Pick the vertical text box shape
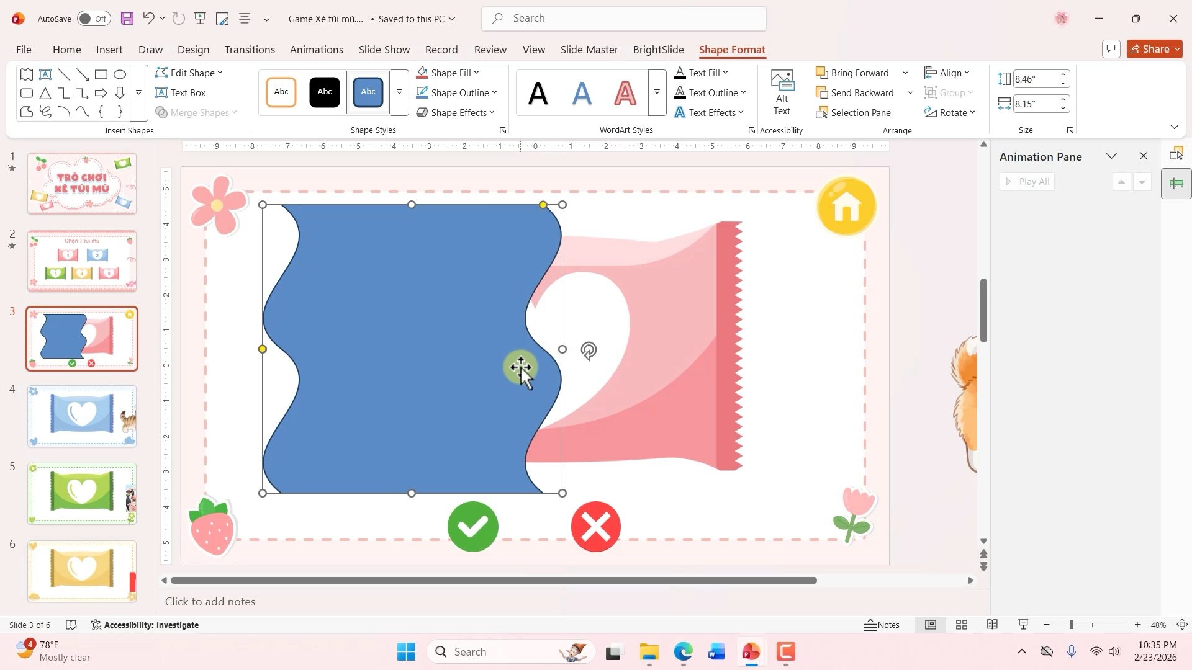Screen dimensions: 1192x670 pos(45,74)
